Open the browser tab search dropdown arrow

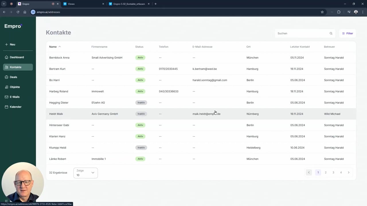click(x=4, y=4)
